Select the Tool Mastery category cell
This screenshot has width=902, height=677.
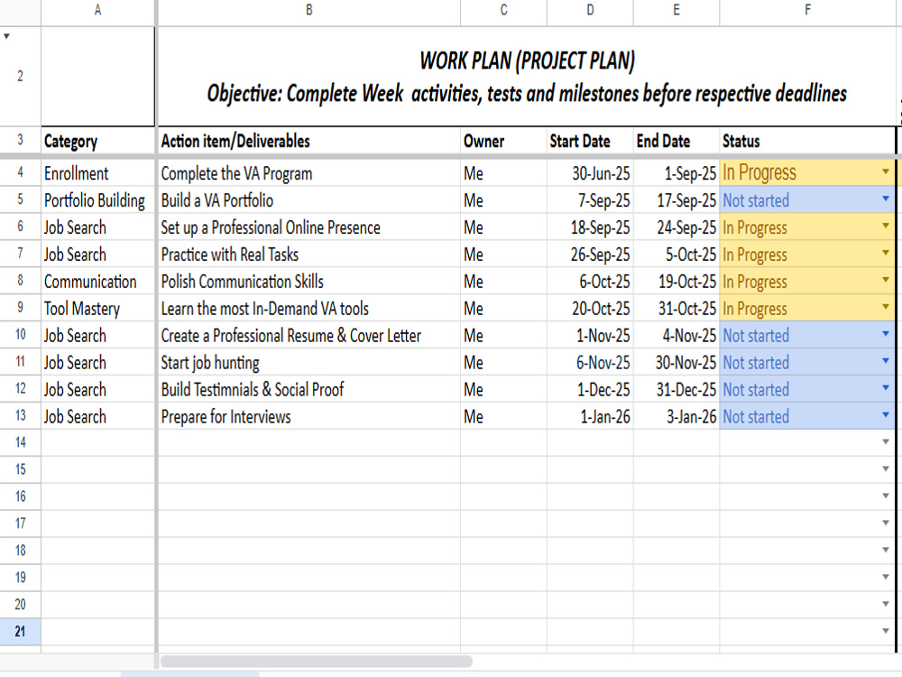(x=97, y=308)
